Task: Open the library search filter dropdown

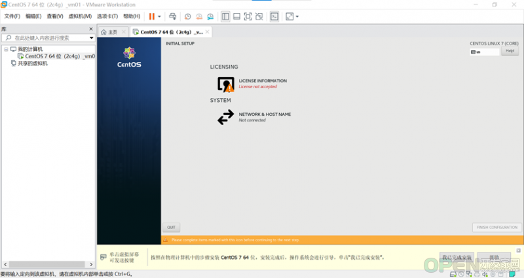Action: click(92, 38)
